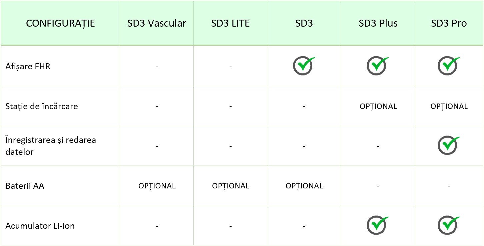Select the SD3 Pro column header
The width and height of the screenshot is (484, 246).
pyautogui.click(x=449, y=23)
